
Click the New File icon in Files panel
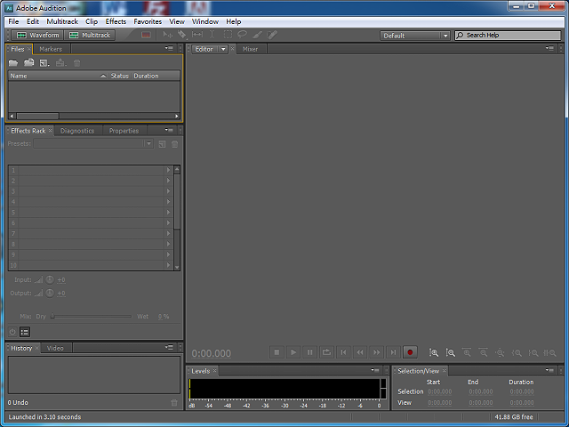point(44,63)
